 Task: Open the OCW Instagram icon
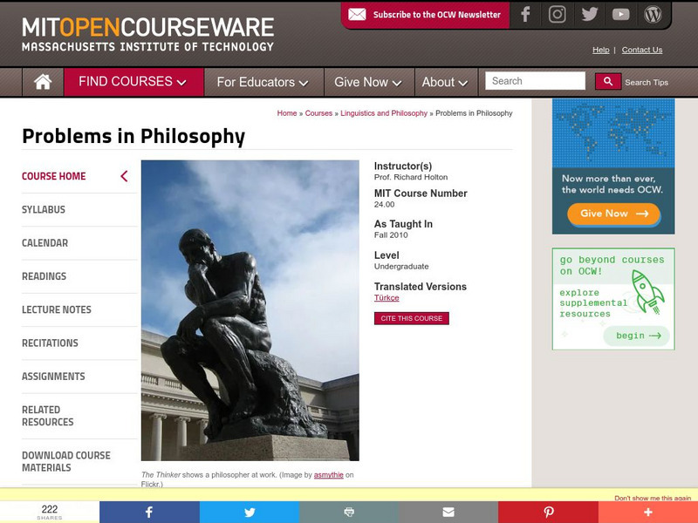557,14
